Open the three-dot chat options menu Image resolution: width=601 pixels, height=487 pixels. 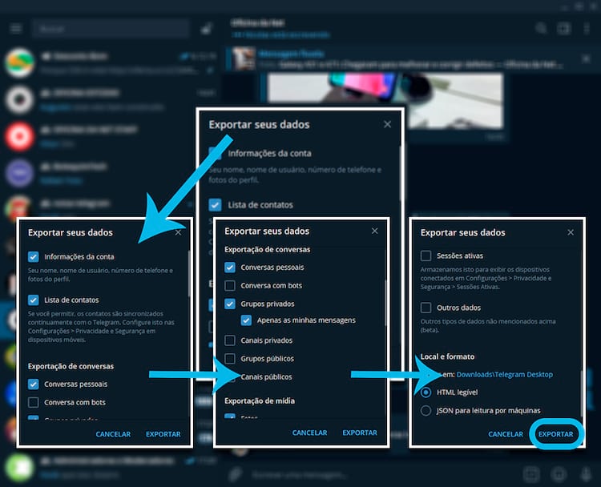coord(586,28)
